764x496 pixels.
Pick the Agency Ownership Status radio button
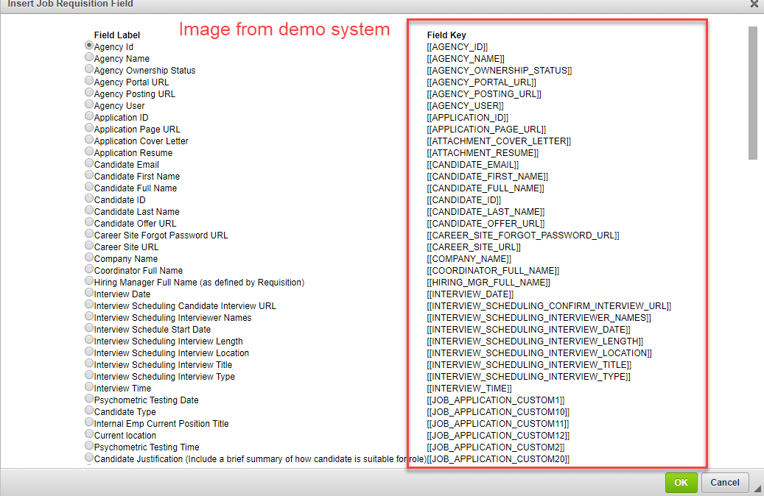(x=88, y=68)
